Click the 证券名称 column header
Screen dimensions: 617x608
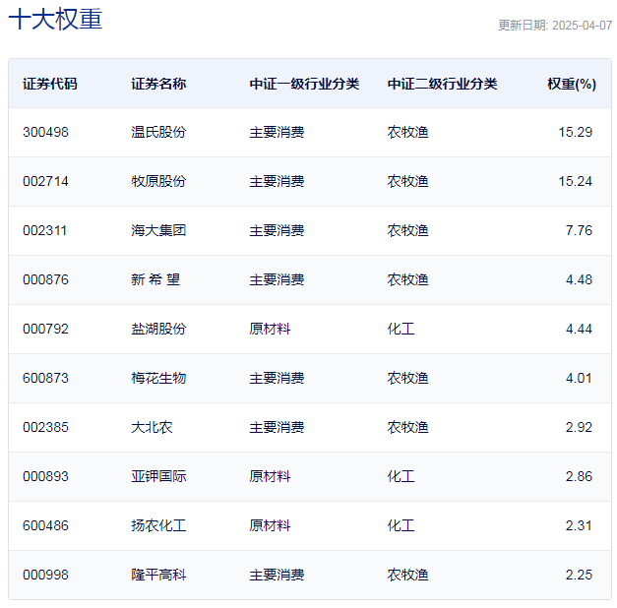[157, 84]
